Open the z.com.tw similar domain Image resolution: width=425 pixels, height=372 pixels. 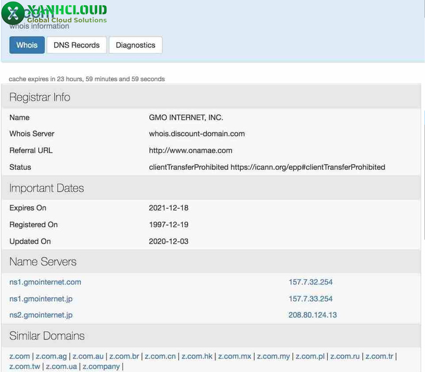24,367
